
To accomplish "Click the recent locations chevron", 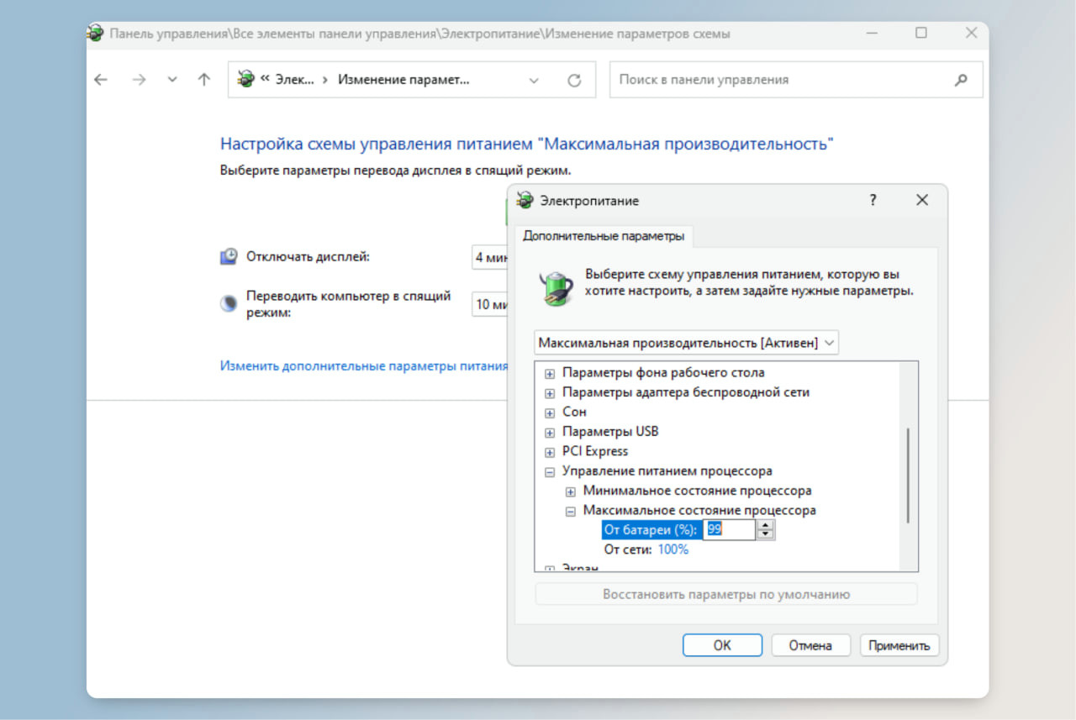I will click(172, 80).
